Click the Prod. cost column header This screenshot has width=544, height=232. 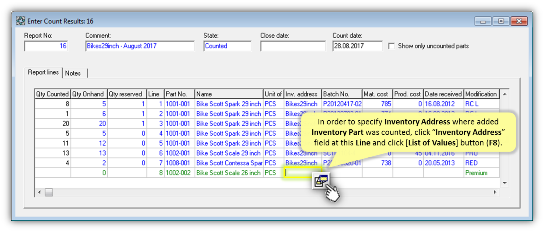pyautogui.click(x=408, y=94)
